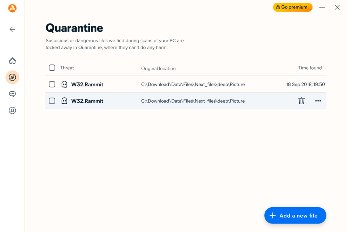
Task: Click ghost icon of first W32.Rammit threat
Action: tap(64, 84)
